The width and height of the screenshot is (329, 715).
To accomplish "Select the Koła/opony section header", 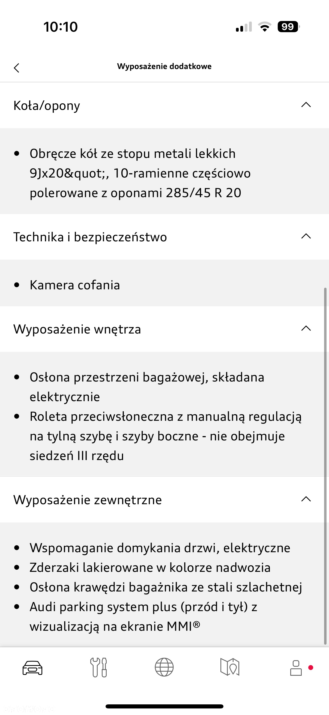I will (x=164, y=105).
